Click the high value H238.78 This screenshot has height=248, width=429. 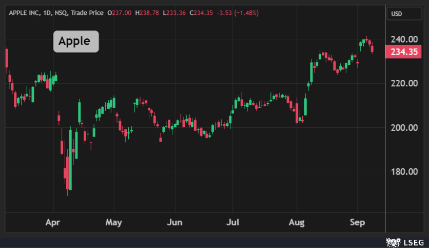pyautogui.click(x=148, y=12)
